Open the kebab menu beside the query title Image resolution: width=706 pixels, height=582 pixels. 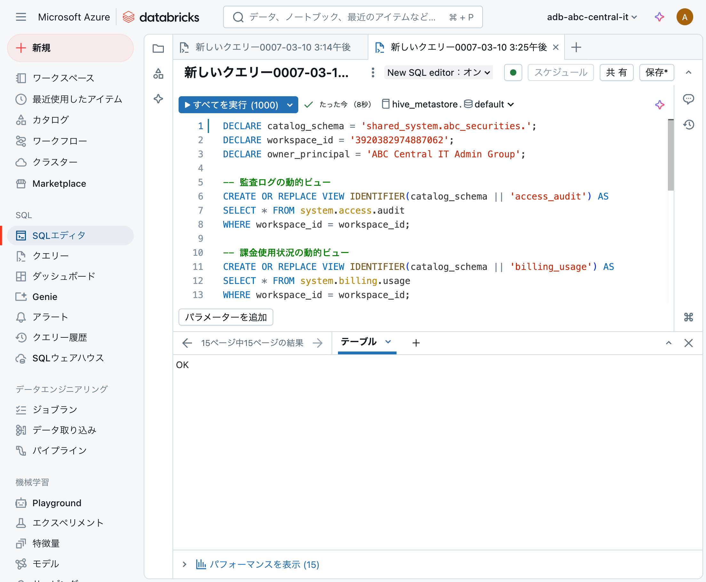click(x=373, y=72)
